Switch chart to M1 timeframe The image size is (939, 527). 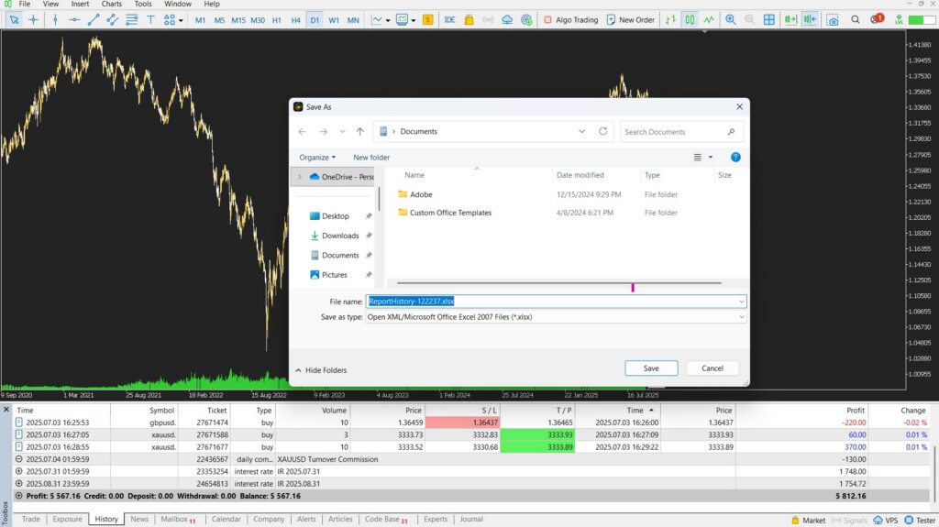[200, 20]
